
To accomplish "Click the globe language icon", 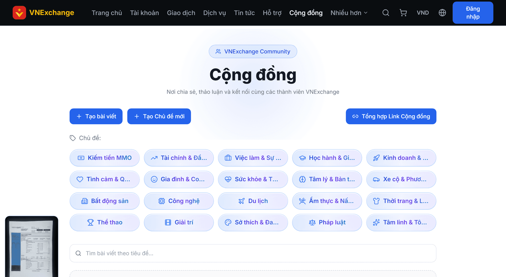I will (x=442, y=13).
